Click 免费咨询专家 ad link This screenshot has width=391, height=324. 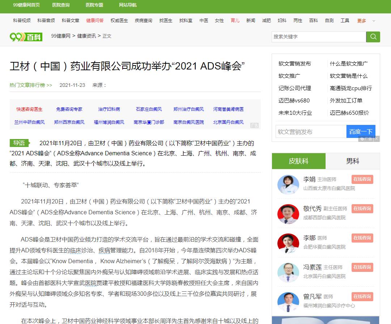69,109
